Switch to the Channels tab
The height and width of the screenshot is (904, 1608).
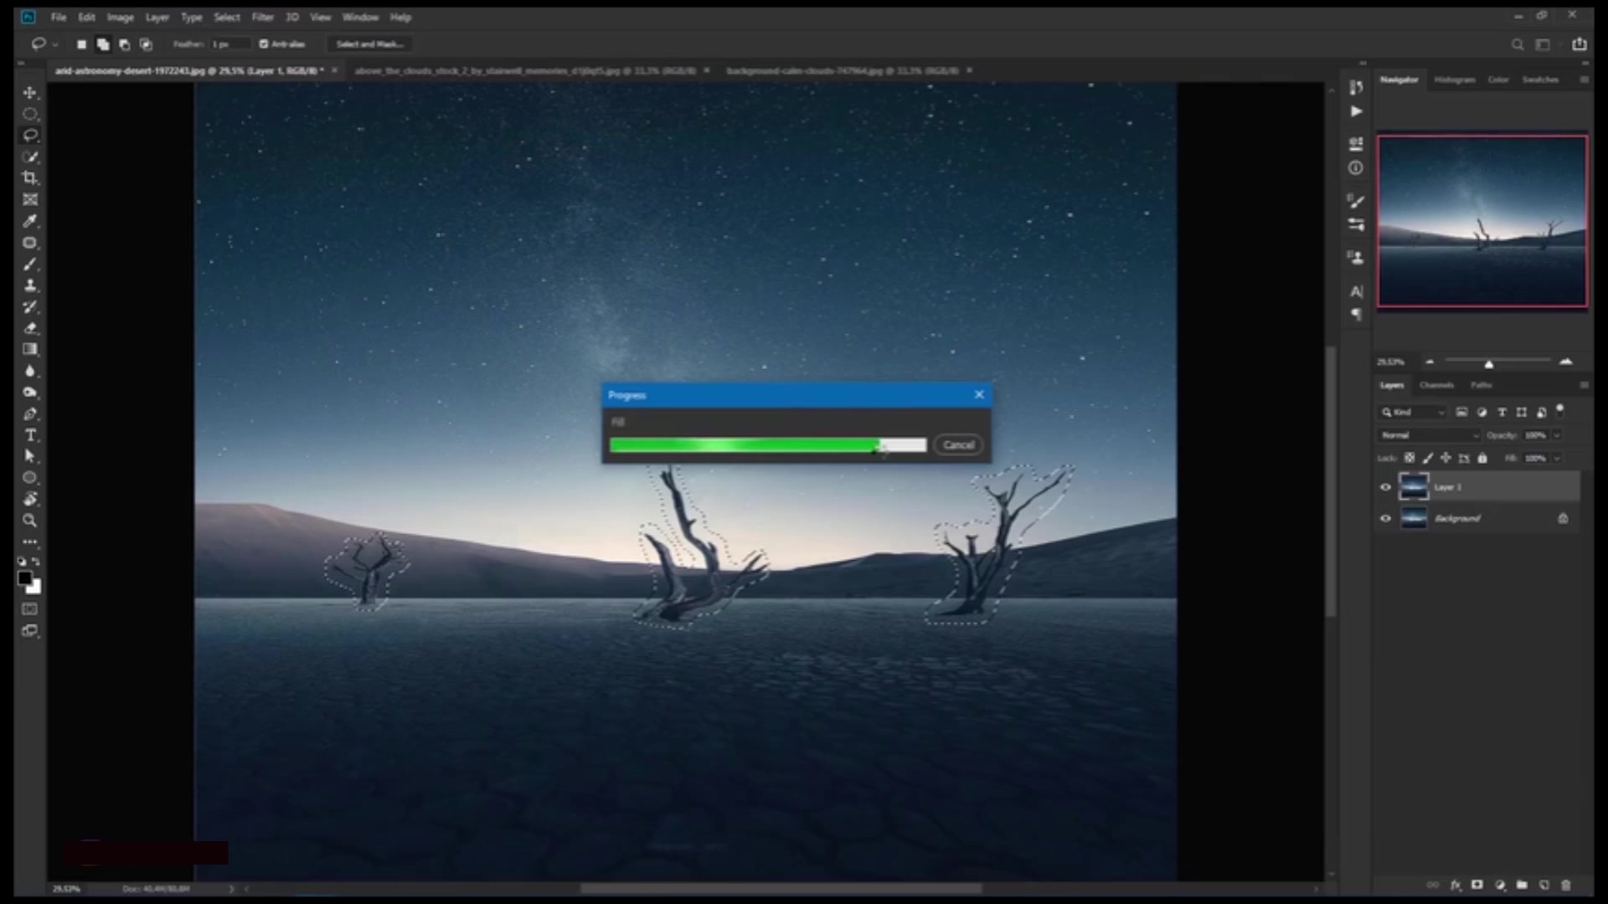(x=1436, y=385)
